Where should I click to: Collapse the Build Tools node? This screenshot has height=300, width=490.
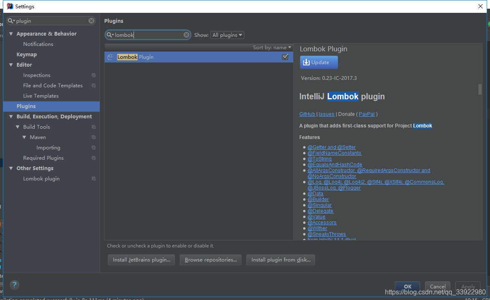click(17, 127)
